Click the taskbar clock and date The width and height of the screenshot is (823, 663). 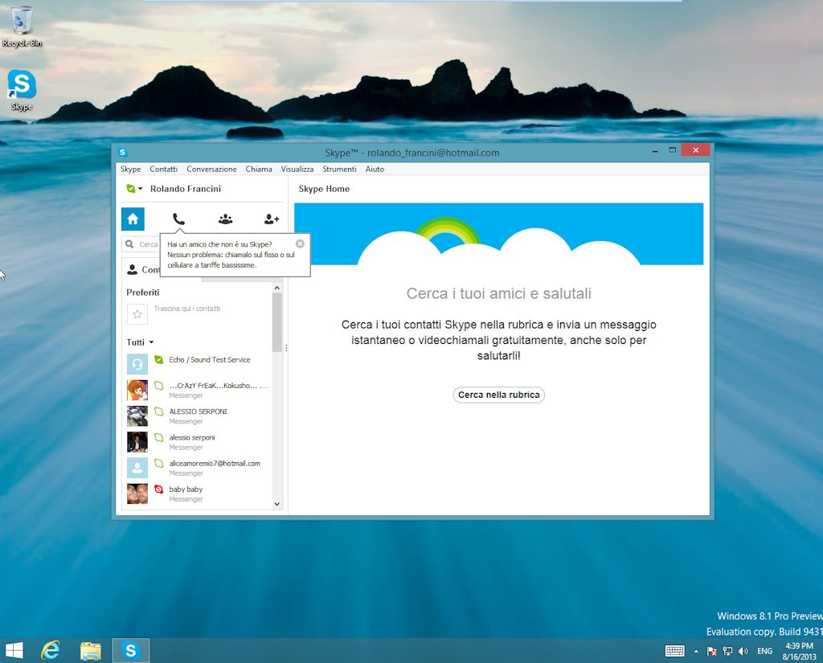799,651
